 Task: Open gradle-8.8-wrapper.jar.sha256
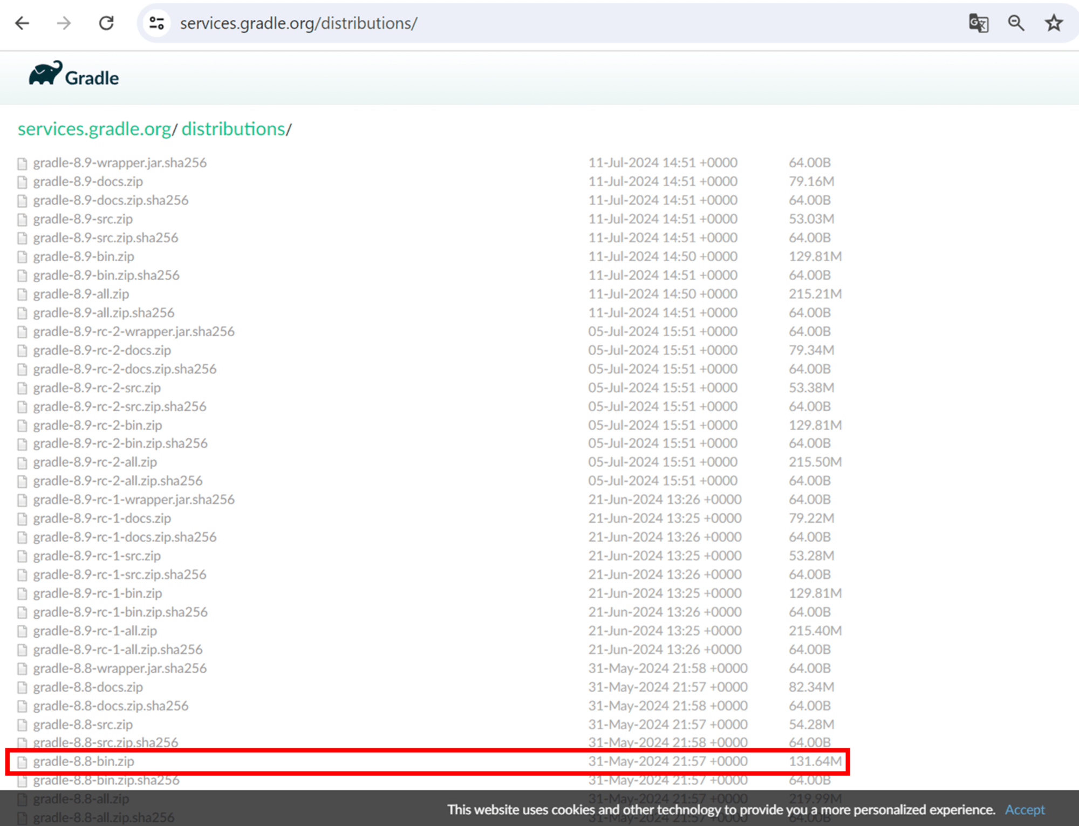120,668
